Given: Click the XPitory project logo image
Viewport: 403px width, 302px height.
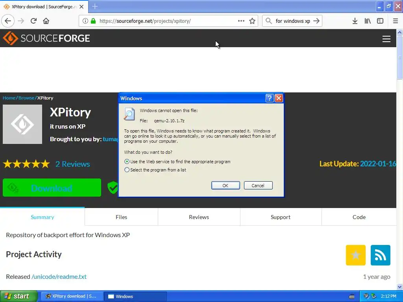Looking at the screenshot, I should pos(22,124).
